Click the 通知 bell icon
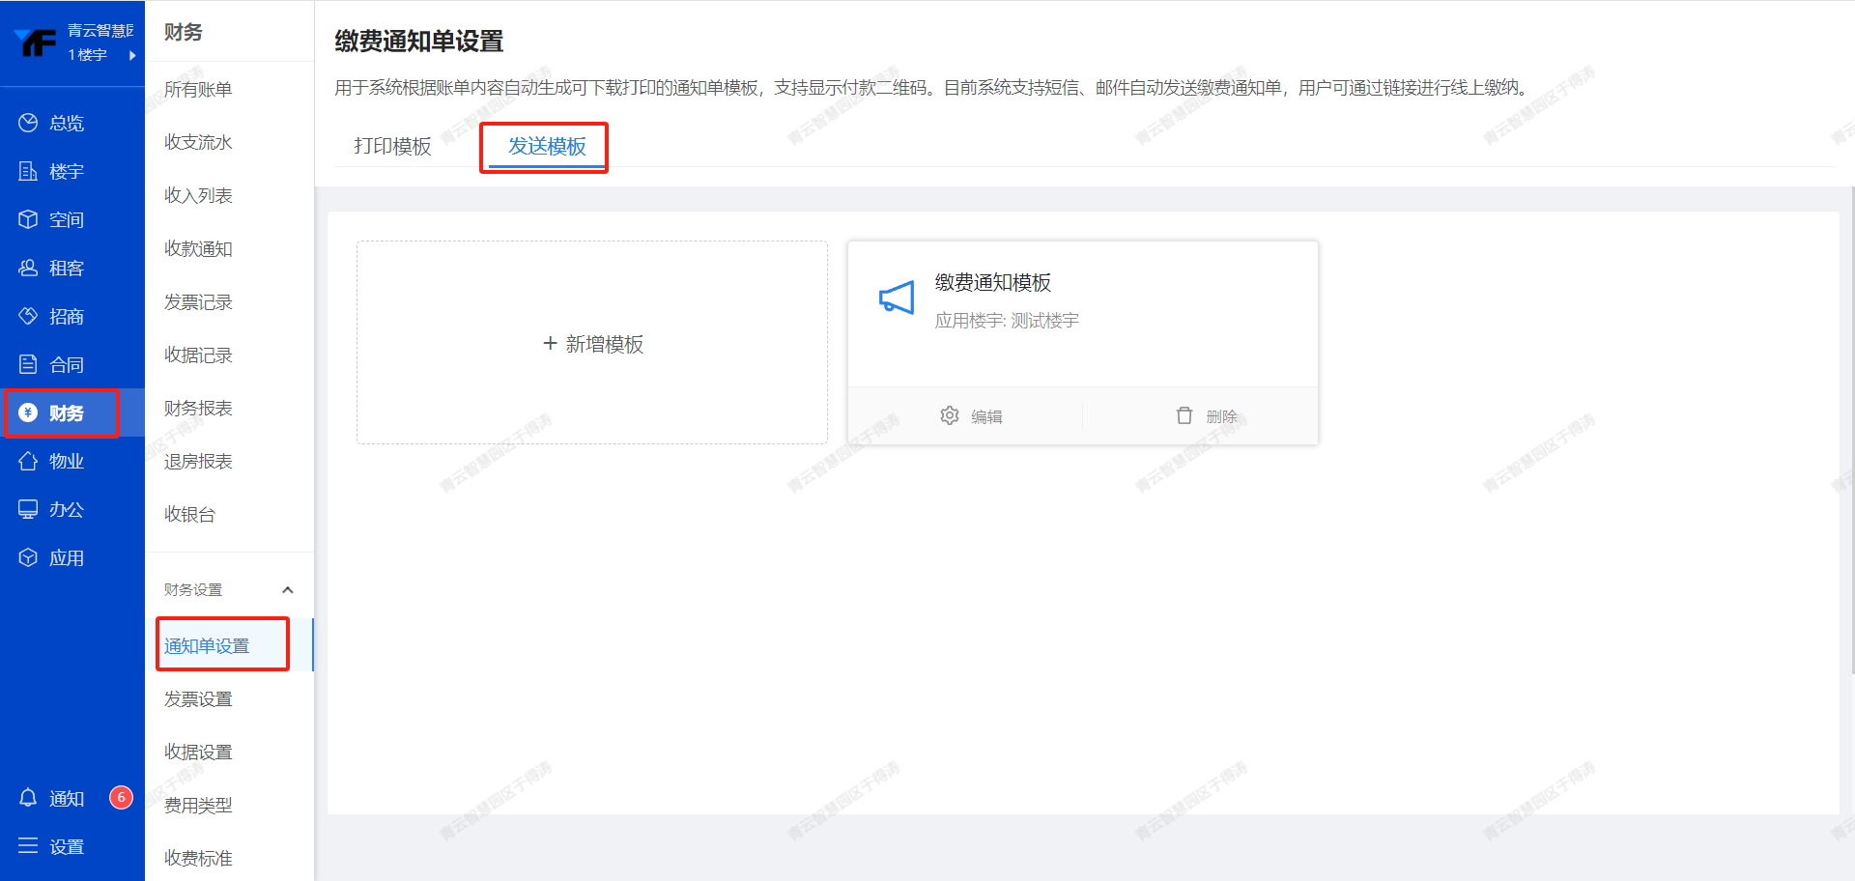This screenshot has height=881, width=1855. tap(28, 798)
